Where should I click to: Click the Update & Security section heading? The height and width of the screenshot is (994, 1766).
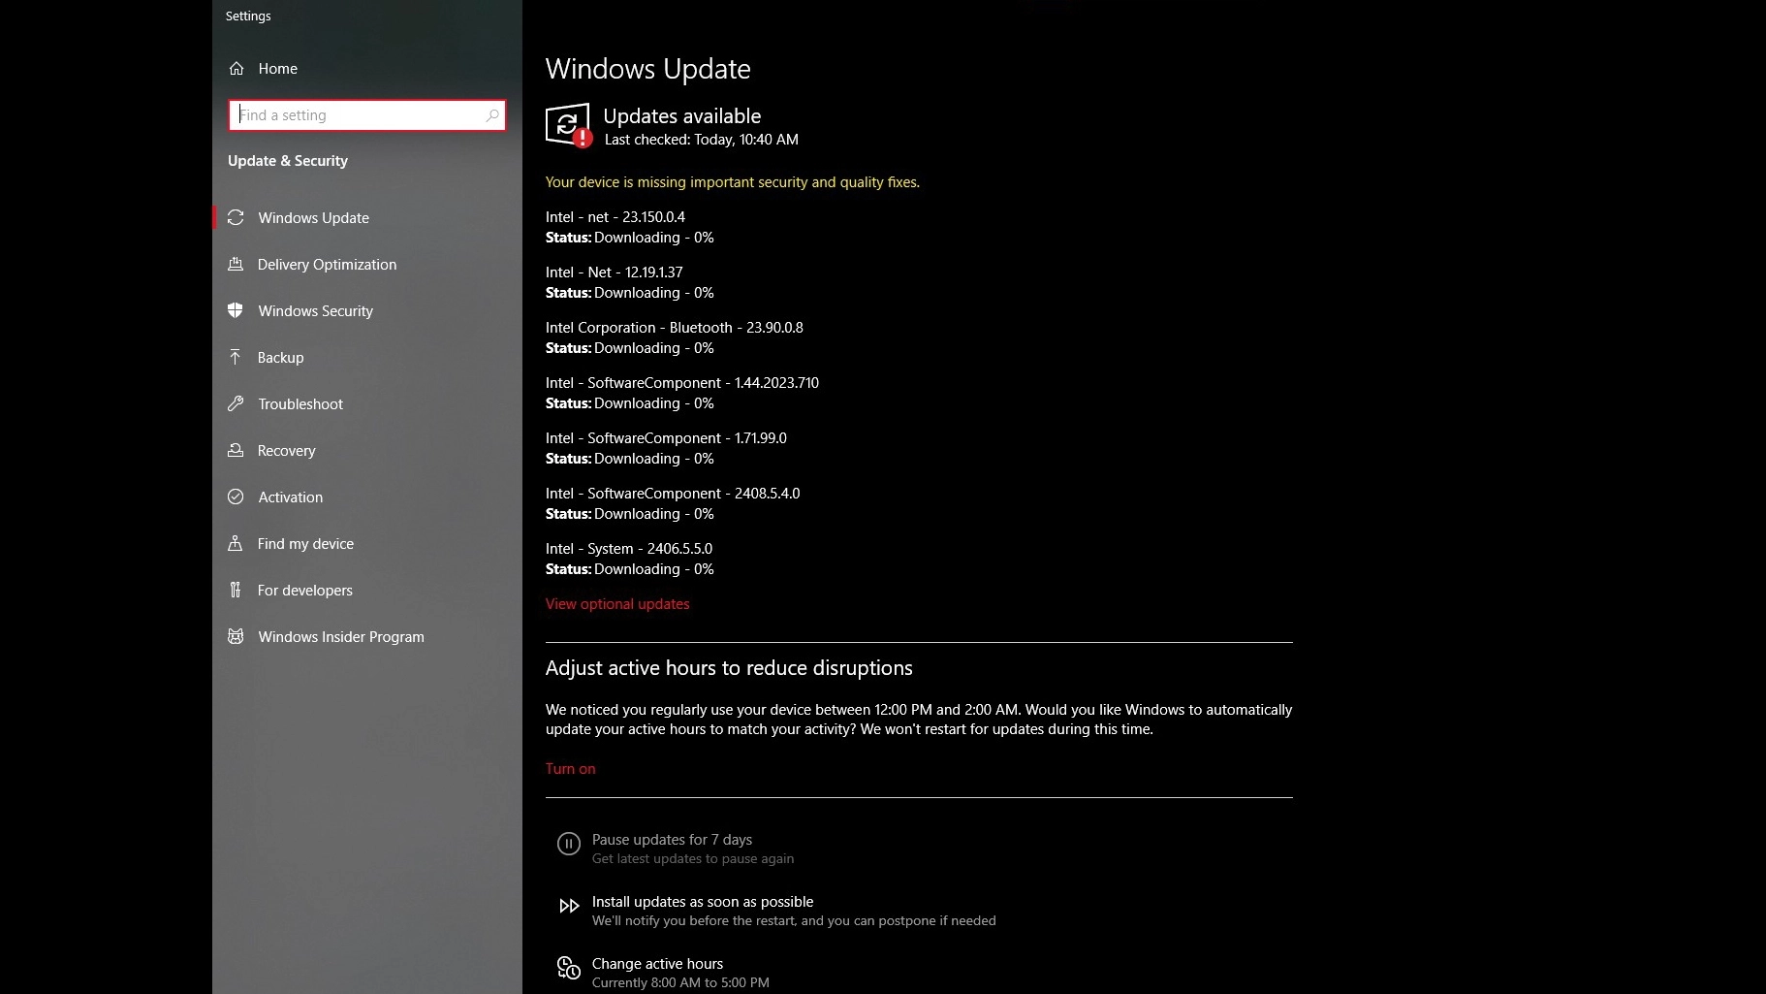tap(288, 161)
